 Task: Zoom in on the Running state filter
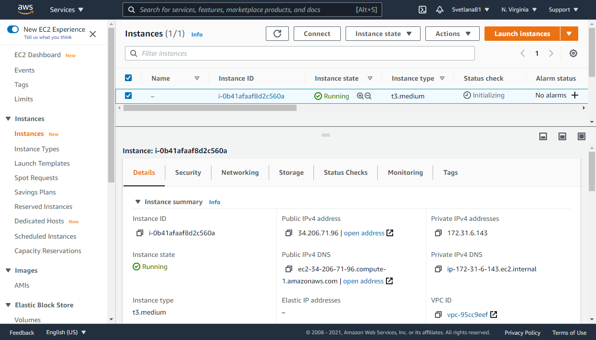pyautogui.click(x=360, y=96)
